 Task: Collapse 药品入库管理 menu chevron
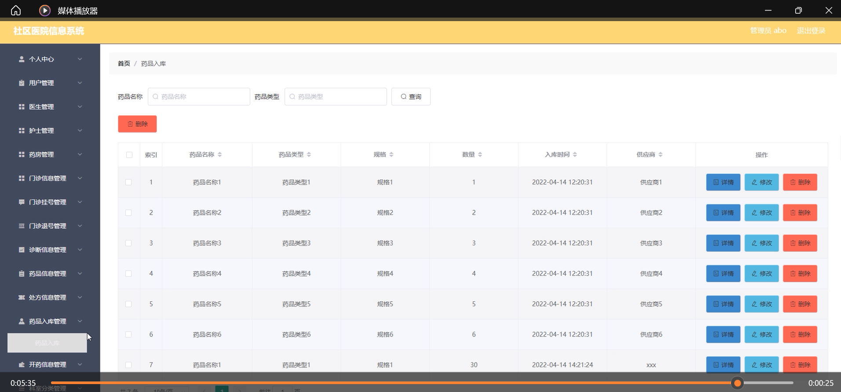[x=80, y=321]
